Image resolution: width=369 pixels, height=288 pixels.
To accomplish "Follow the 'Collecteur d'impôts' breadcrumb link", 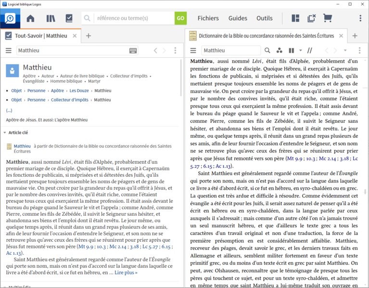I will coord(70,100).
